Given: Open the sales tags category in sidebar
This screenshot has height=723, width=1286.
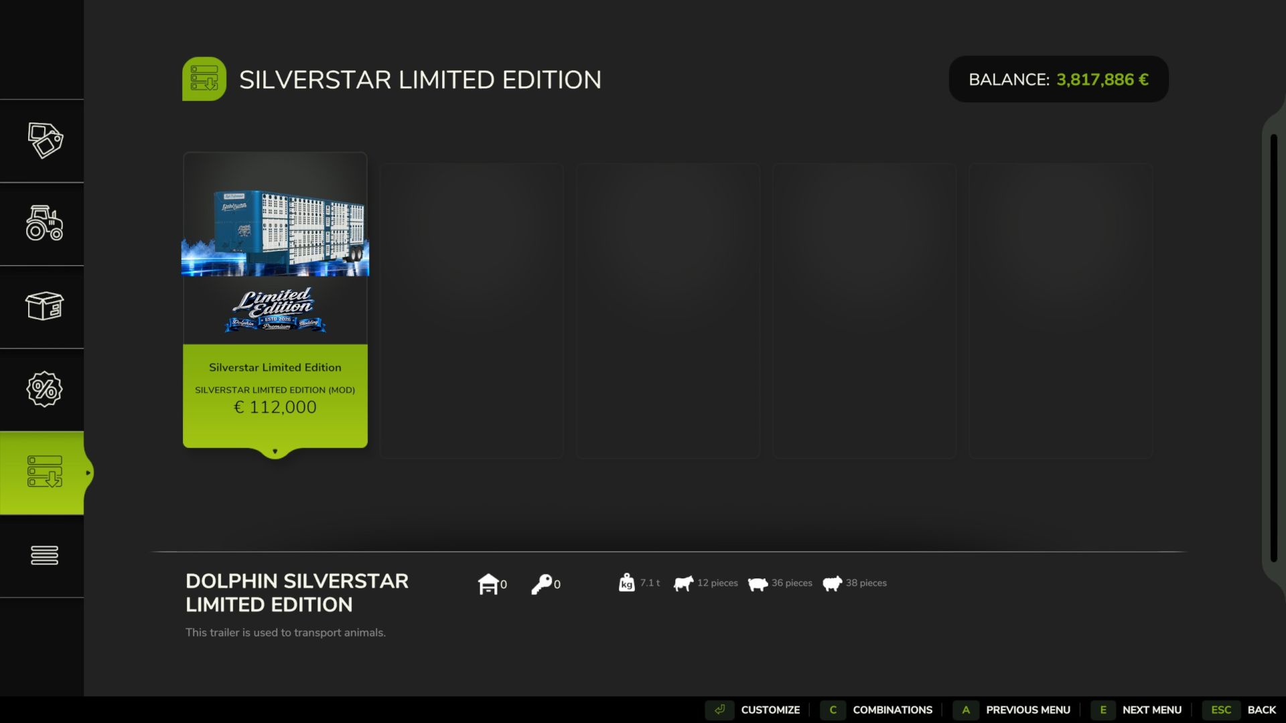Looking at the screenshot, I should 45,141.
